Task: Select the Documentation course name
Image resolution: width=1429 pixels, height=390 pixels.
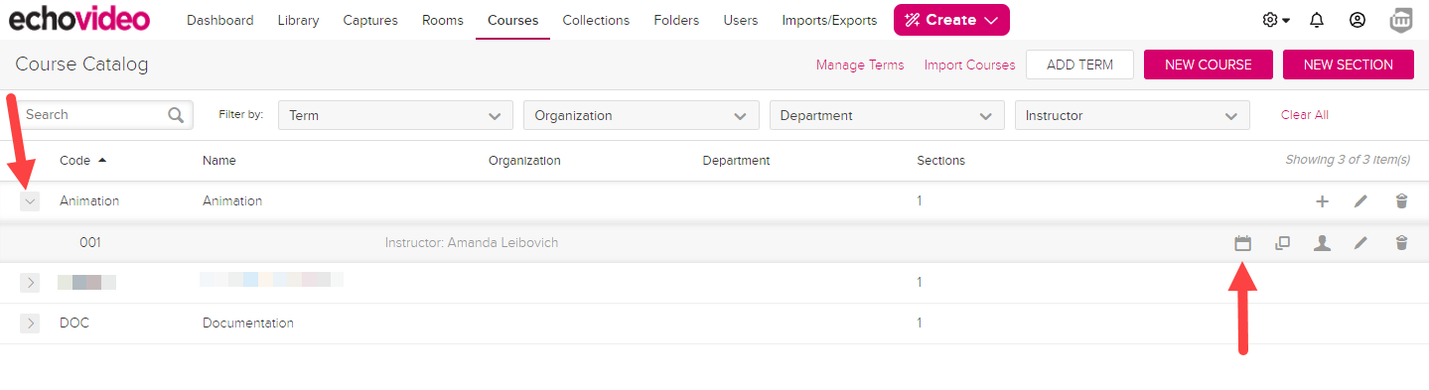Action: [x=248, y=324]
